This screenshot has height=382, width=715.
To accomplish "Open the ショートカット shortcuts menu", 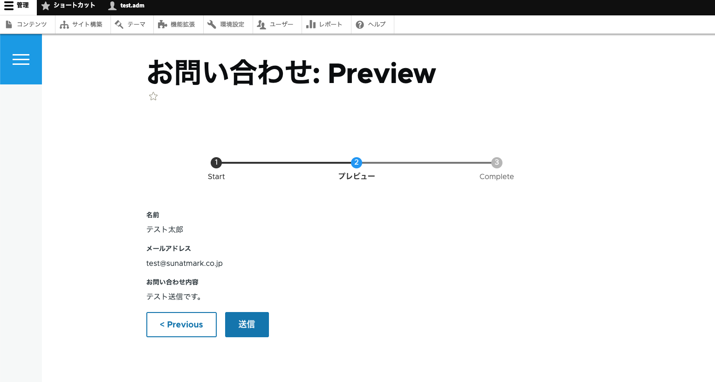I will [69, 6].
